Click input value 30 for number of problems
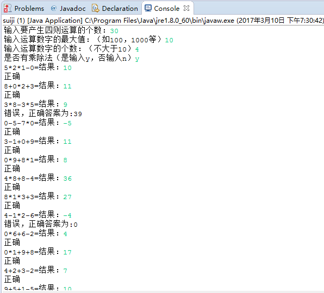The image size is (324, 293). (x=114, y=31)
